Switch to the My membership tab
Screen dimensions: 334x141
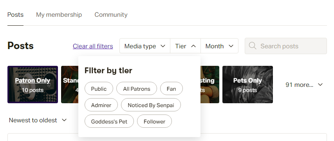point(59,15)
